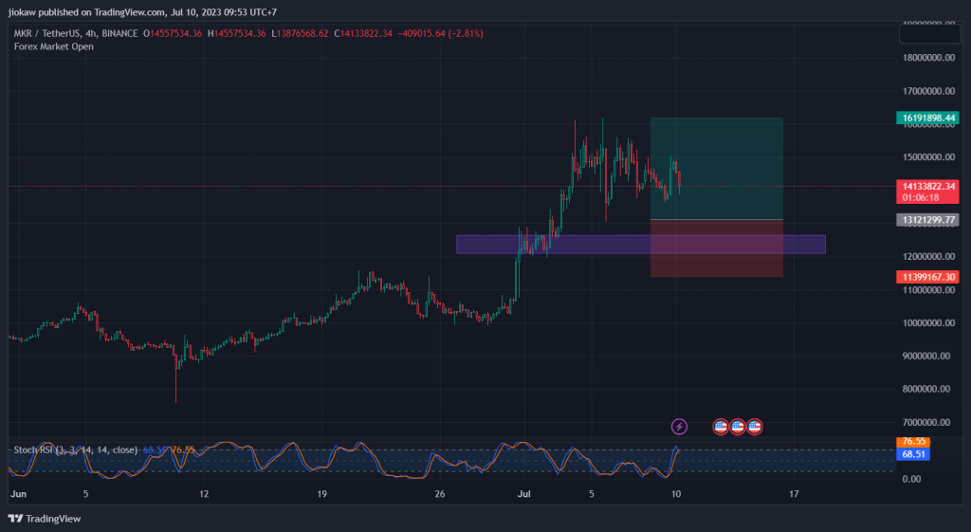
Task: Click the red 11399167.30 stop price tag
Action: 927,277
